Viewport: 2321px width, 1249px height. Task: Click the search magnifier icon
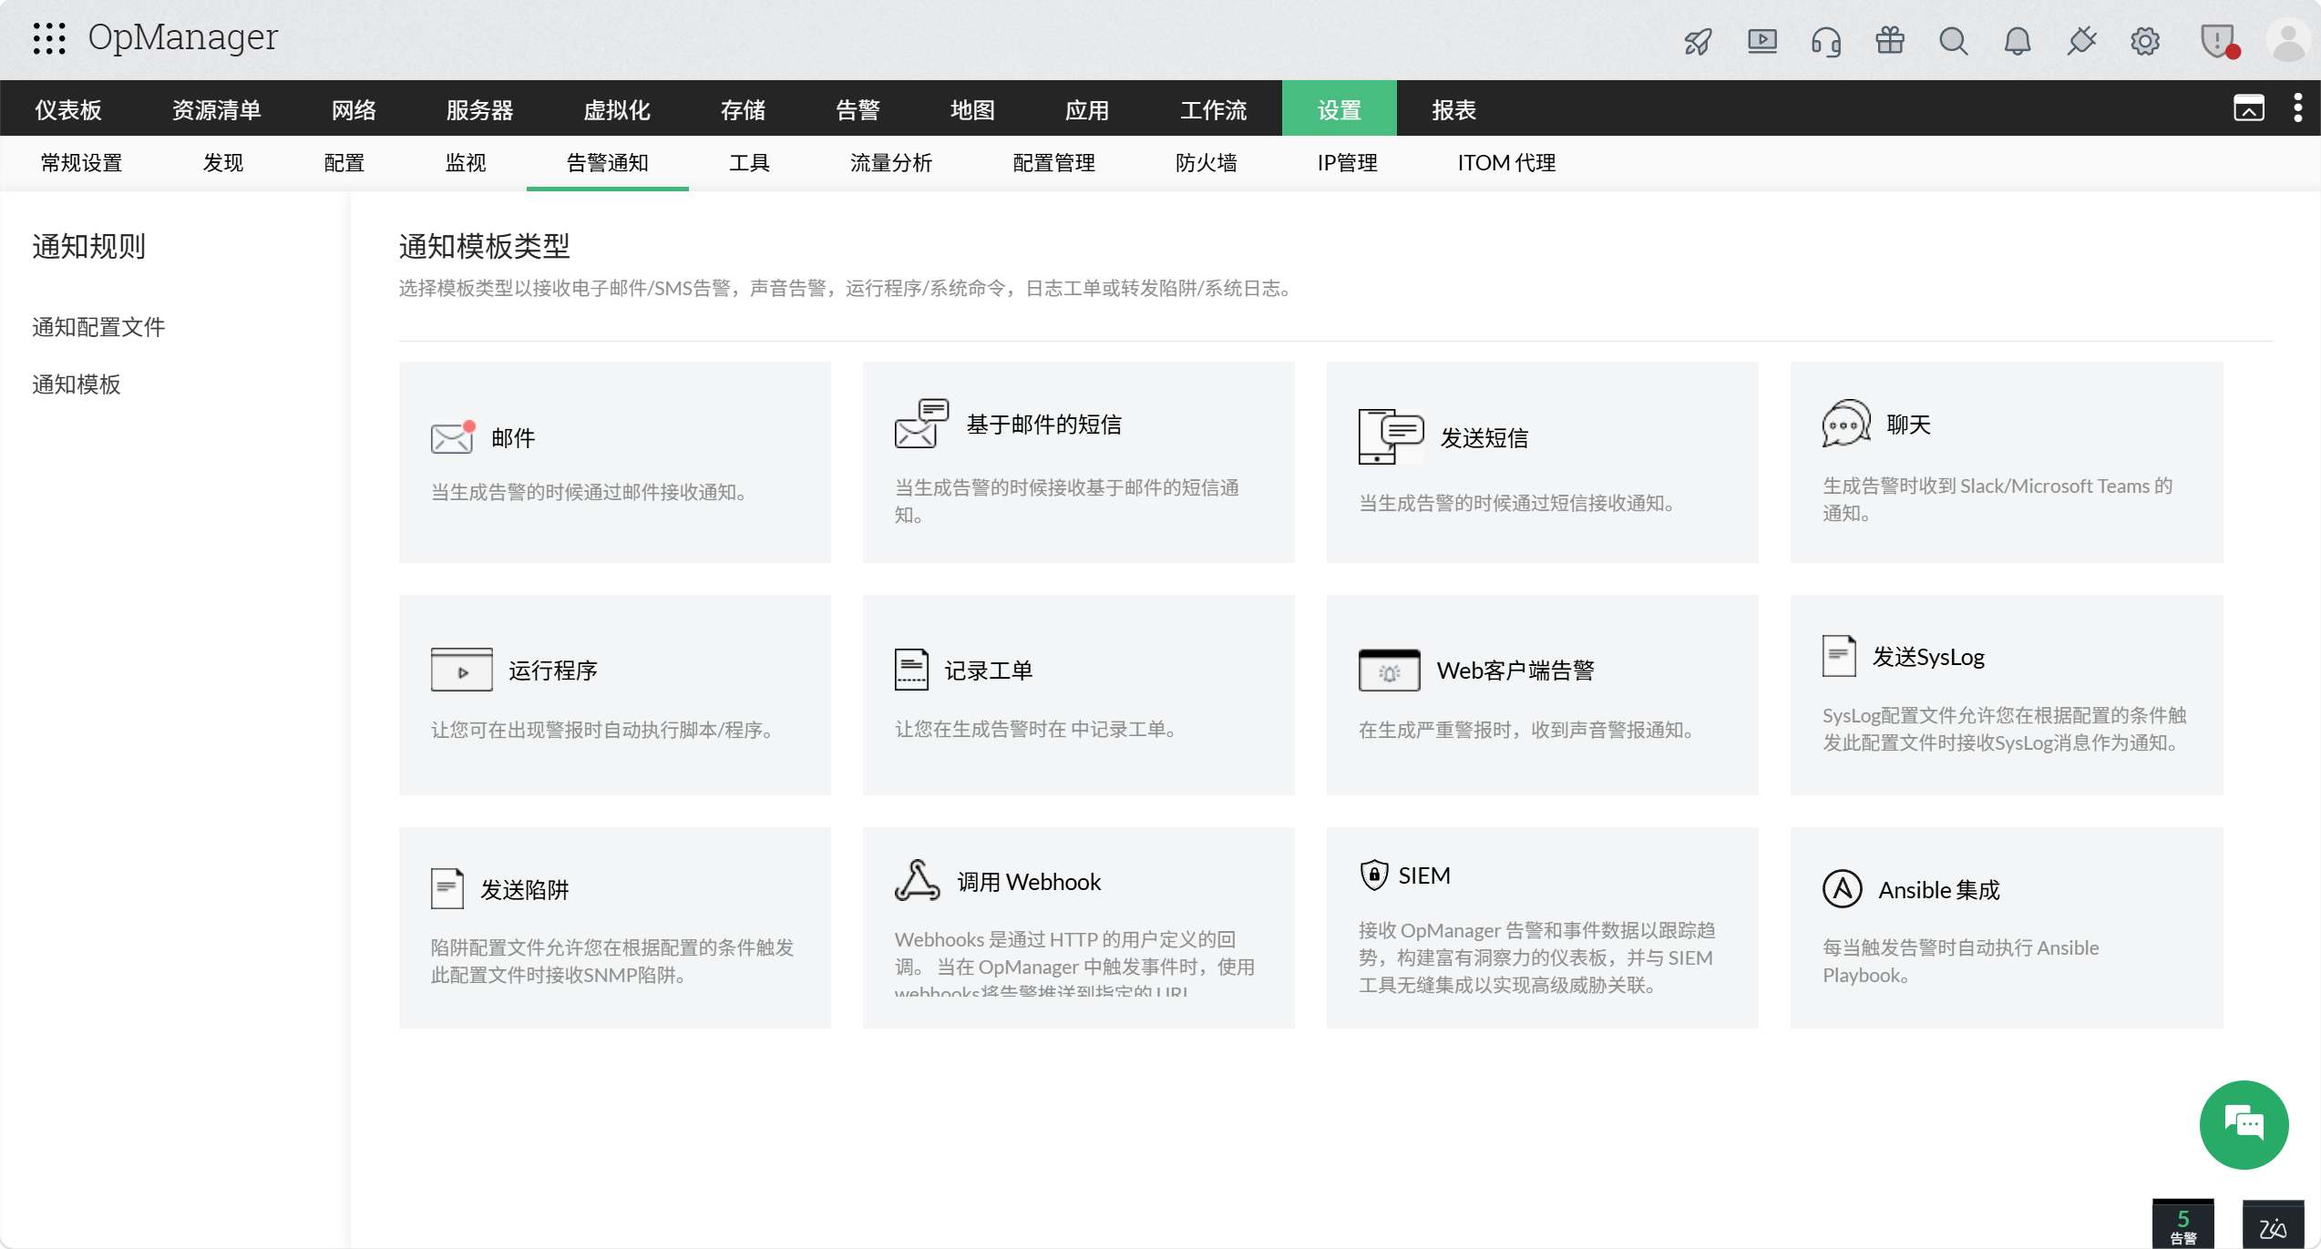1953,41
